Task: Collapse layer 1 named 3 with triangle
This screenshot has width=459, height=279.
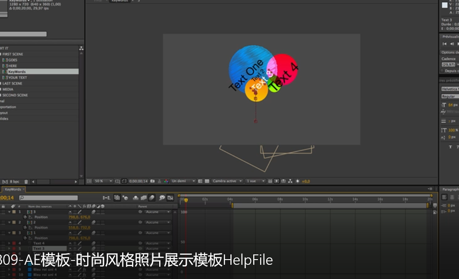Action: [9, 212]
